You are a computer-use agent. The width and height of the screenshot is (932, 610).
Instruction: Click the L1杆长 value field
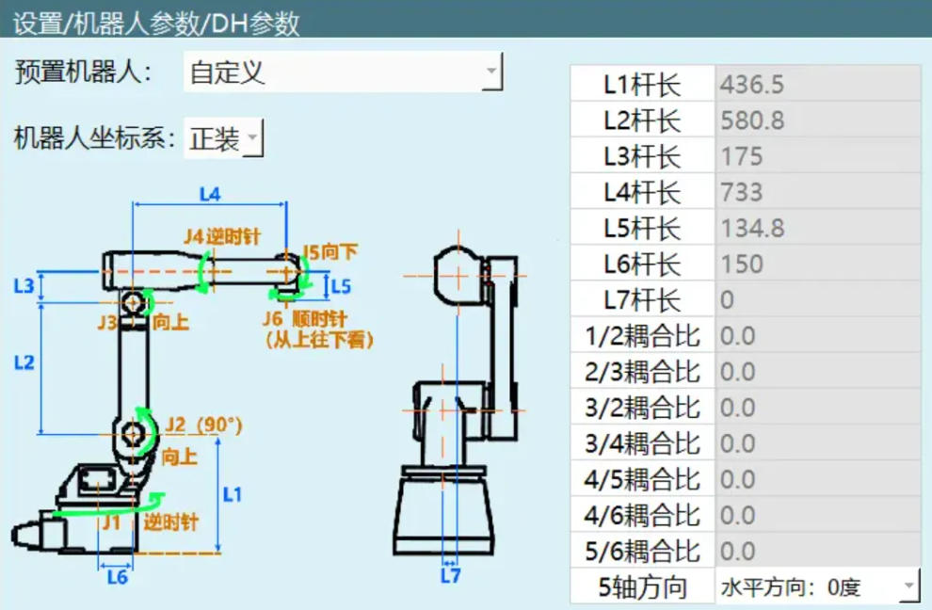816,85
